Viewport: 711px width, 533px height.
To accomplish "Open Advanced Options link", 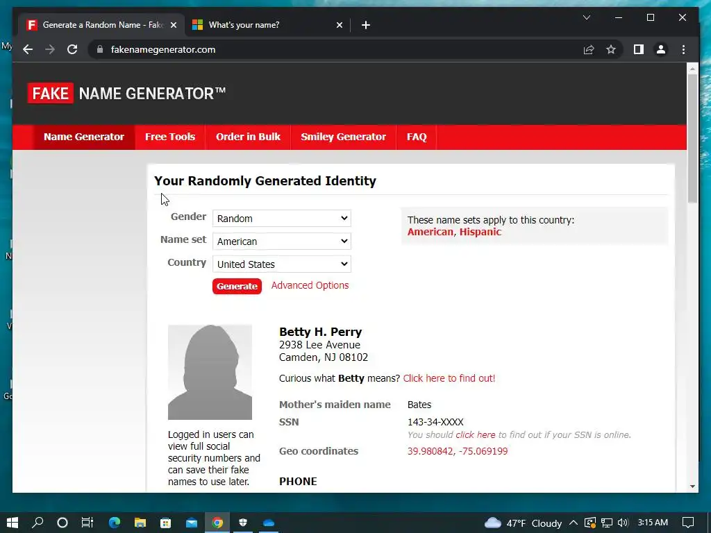I will pos(310,285).
